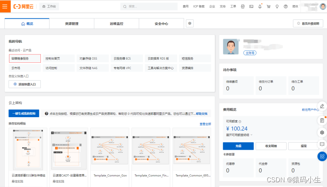The width and height of the screenshot is (327, 187).
Task: Click the 充值 button
Action: (x=238, y=146)
